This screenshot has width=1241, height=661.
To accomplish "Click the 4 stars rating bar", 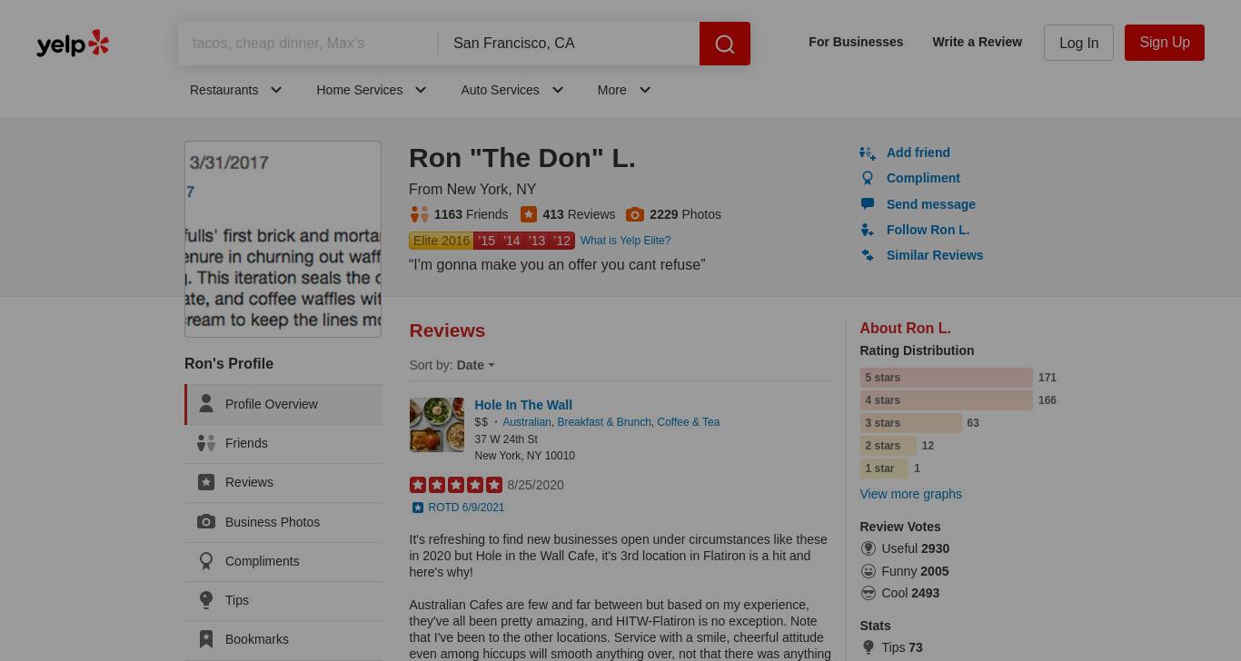I will pos(946,400).
